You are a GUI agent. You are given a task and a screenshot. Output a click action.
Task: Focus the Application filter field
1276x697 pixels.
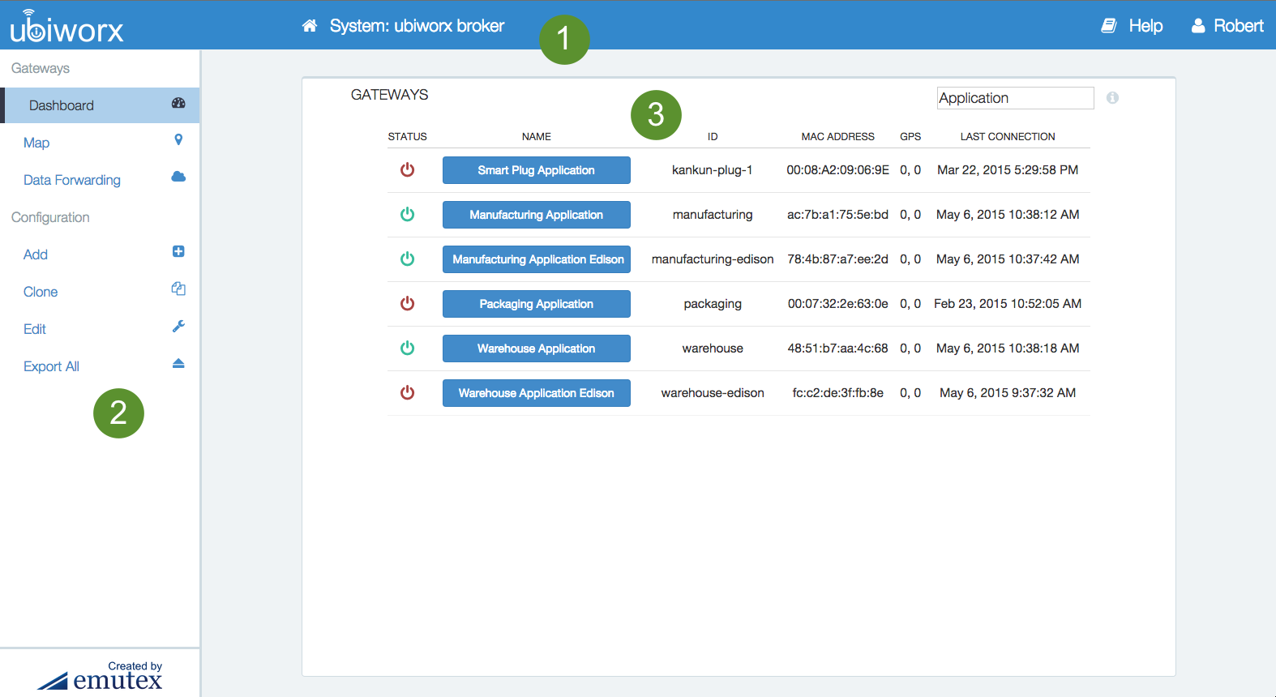[1015, 98]
